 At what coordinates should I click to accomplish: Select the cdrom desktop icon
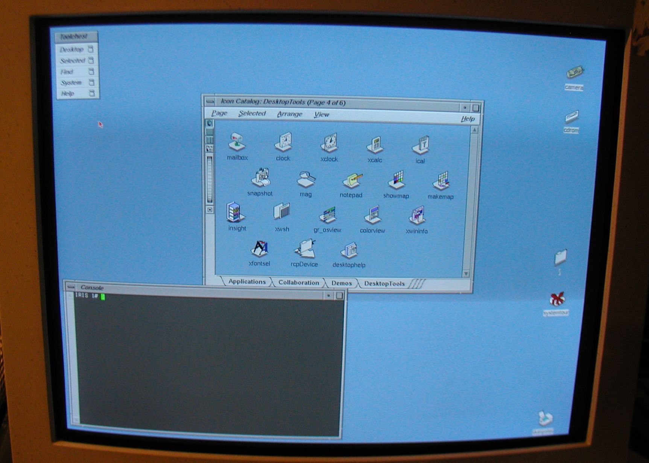pos(572,116)
